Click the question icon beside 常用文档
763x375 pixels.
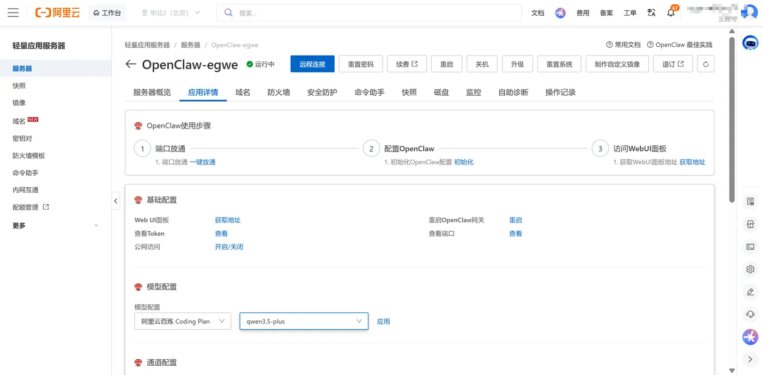pyautogui.click(x=609, y=45)
